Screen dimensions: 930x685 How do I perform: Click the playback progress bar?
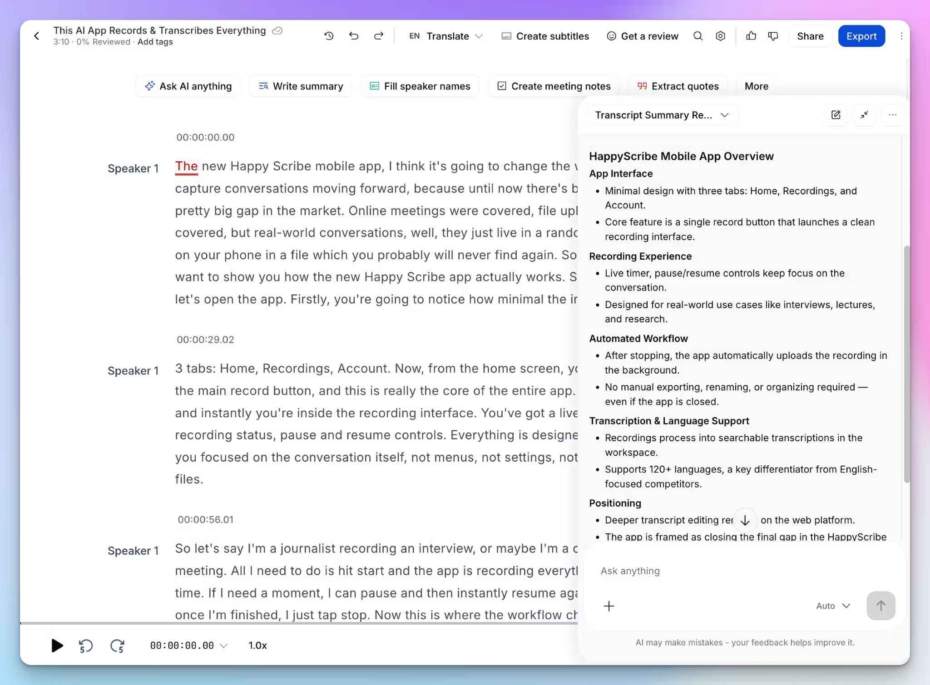click(x=298, y=623)
